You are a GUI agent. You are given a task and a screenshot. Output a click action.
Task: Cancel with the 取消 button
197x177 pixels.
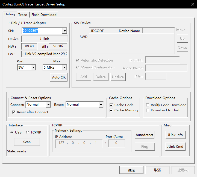pos(157,170)
